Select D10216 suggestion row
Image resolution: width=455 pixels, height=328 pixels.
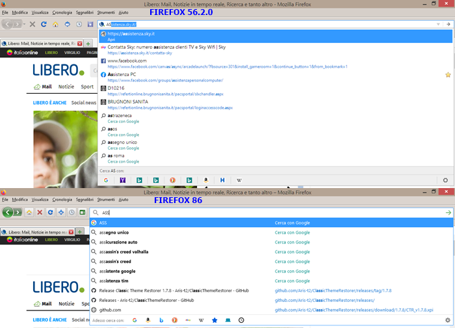(x=276, y=90)
